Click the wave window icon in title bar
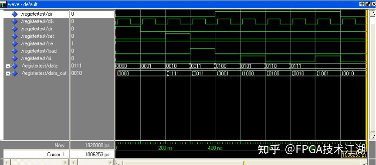 [3, 4]
